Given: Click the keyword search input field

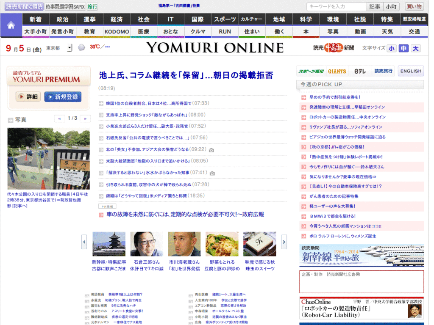Looking at the screenshot, I should [336, 7].
